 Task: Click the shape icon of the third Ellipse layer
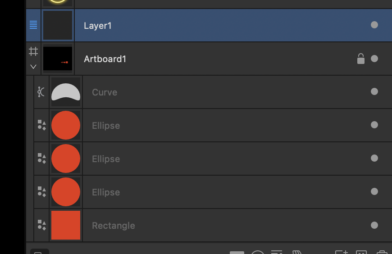42,192
